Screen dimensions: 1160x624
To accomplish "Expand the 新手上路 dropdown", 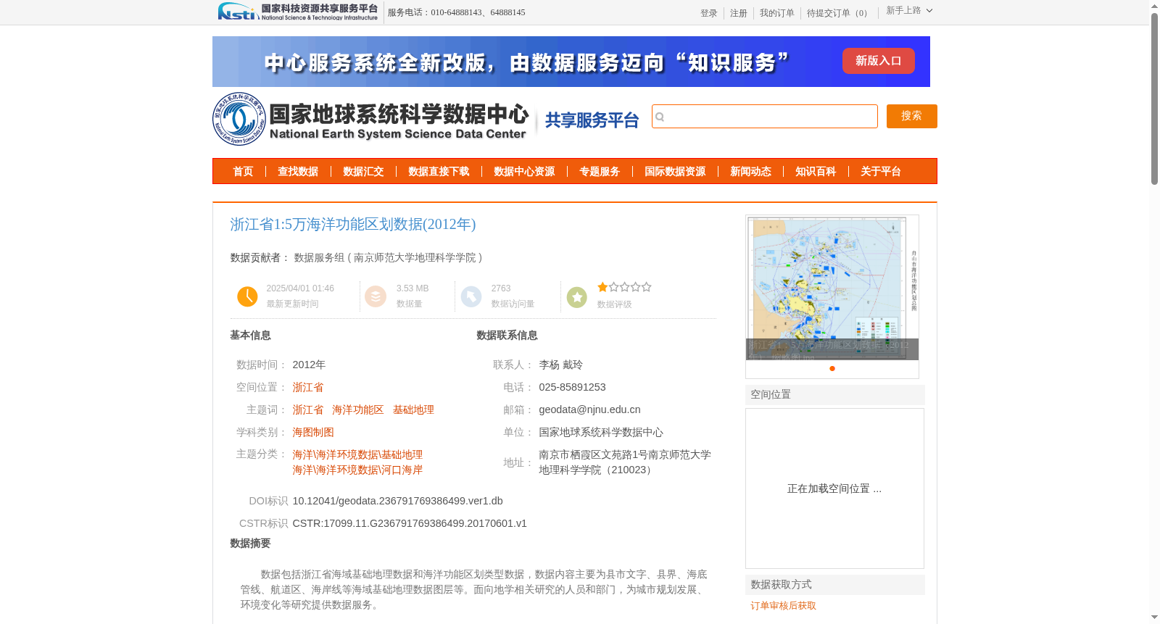I will (x=909, y=10).
